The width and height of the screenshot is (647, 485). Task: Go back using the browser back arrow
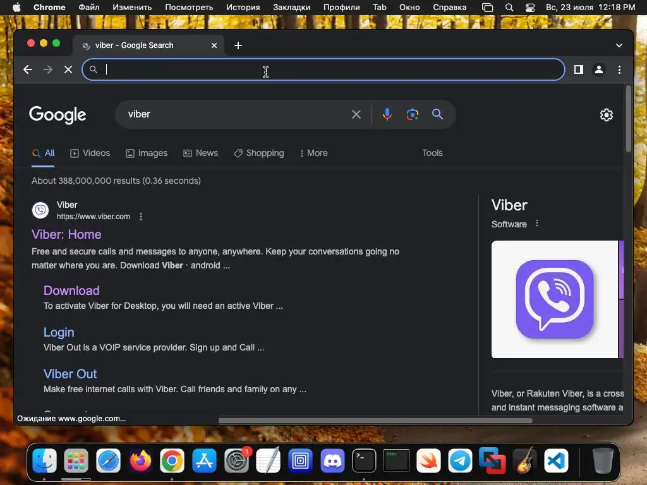click(x=28, y=69)
